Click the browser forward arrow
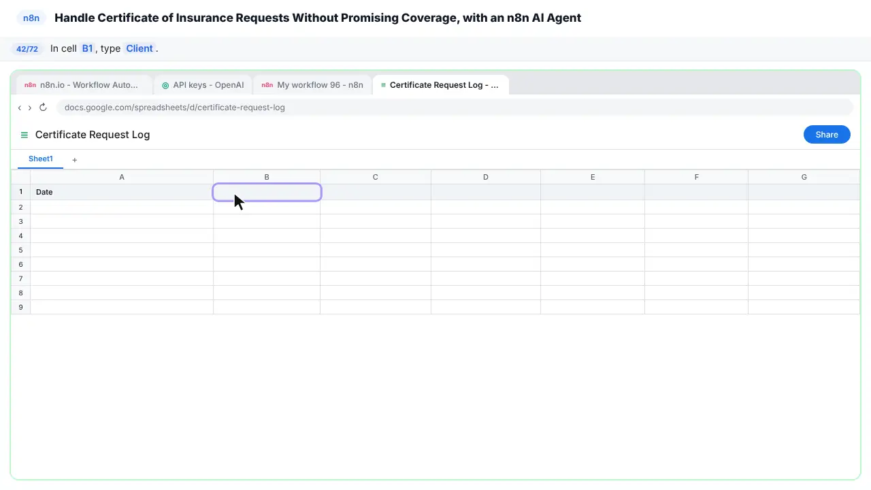Image resolution: width=871 pixels, height=490 pixels. [x=30, y=108]
